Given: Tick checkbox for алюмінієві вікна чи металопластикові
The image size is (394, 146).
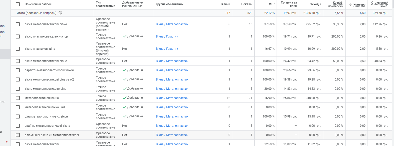Looking at the screenshot, I should pos(18,135).
